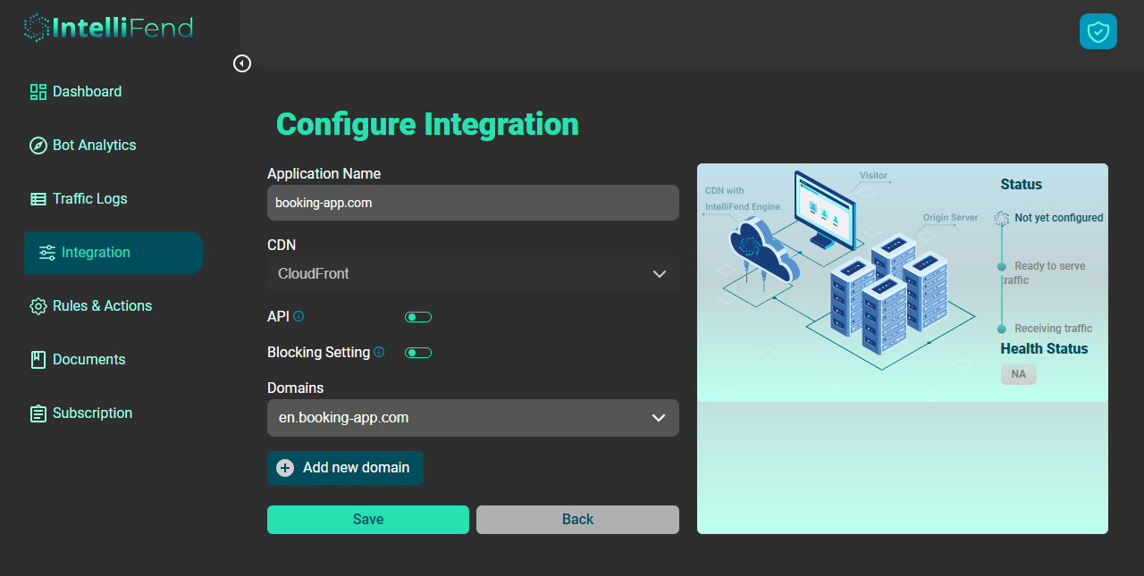Click the plus icon on Add new domain

(x=285, y=468)
